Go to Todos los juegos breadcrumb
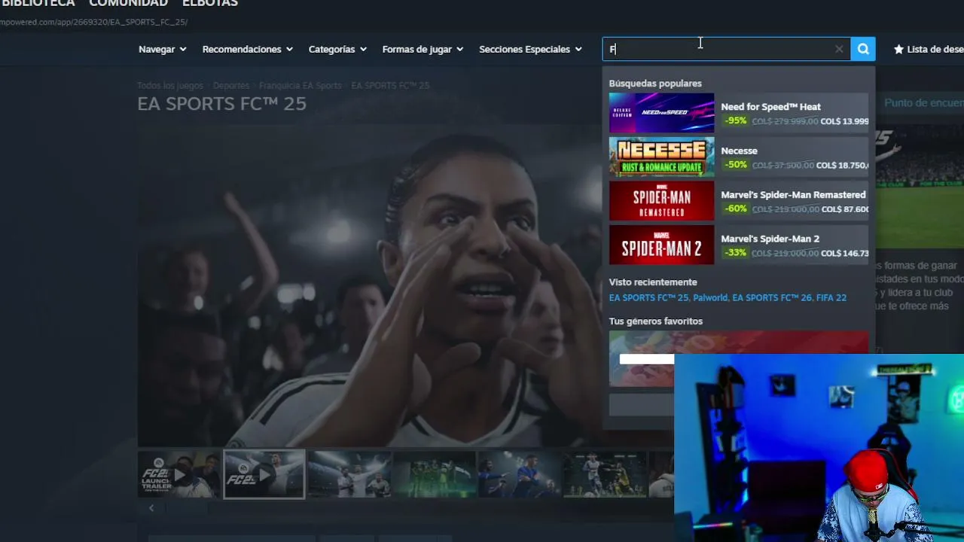Image resolution: width=964 pixels, height=542 pixels. (x=170, y=86)
